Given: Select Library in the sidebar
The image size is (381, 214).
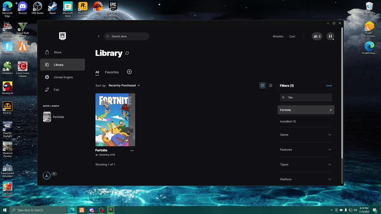Looking at the screenshot, I should point(63,65).
